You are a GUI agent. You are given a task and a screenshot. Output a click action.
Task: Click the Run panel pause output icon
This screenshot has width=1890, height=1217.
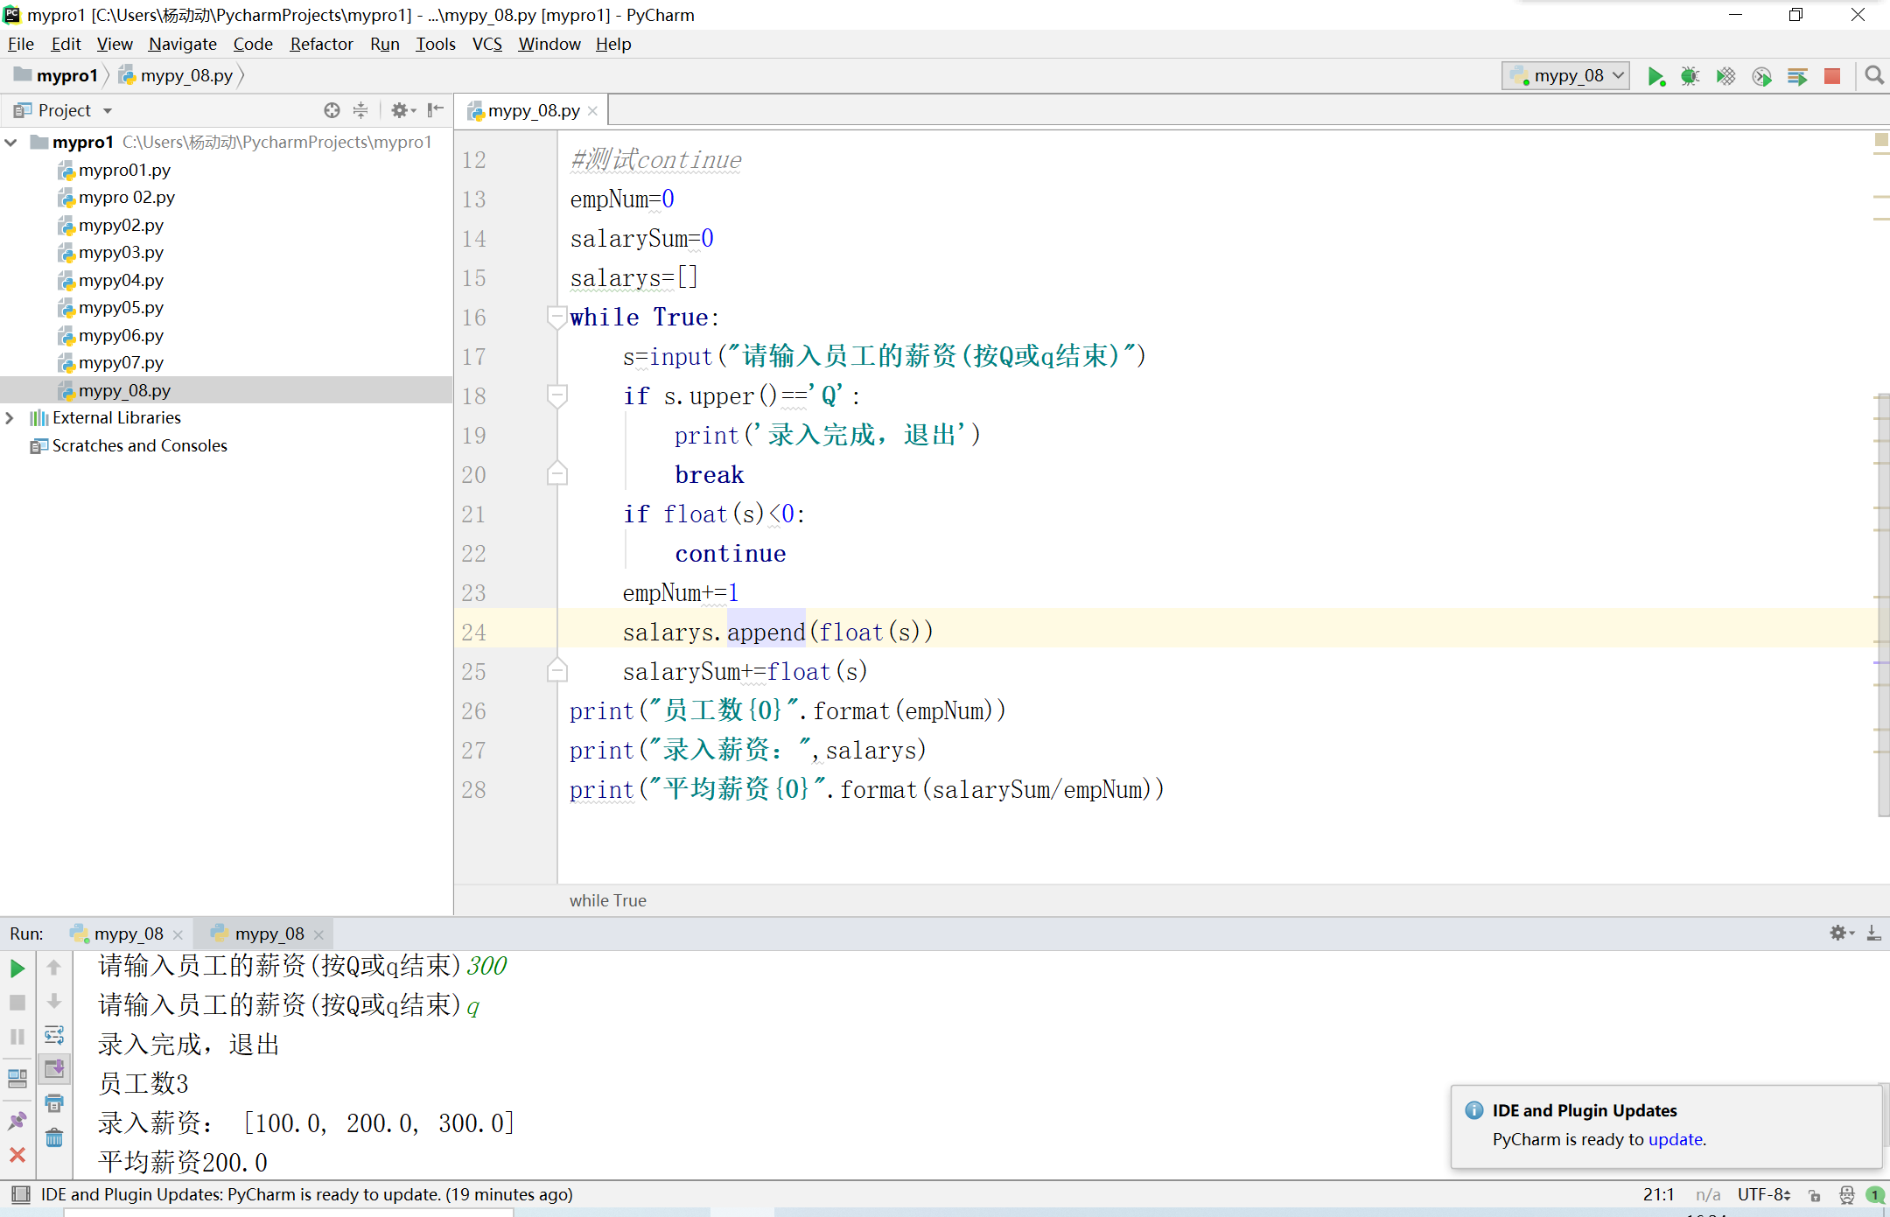17,1037
